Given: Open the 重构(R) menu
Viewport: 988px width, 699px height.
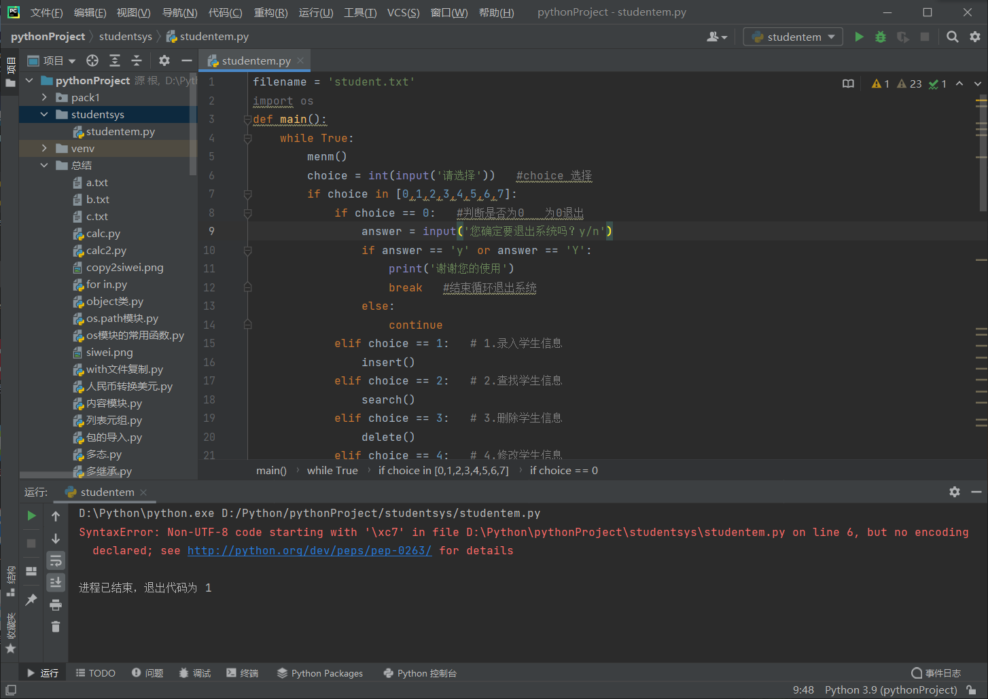Looking at the screenshot, I should [270, 12].
